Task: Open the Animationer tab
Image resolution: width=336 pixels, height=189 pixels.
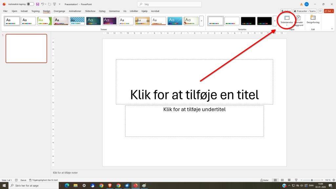Action: 75,11
